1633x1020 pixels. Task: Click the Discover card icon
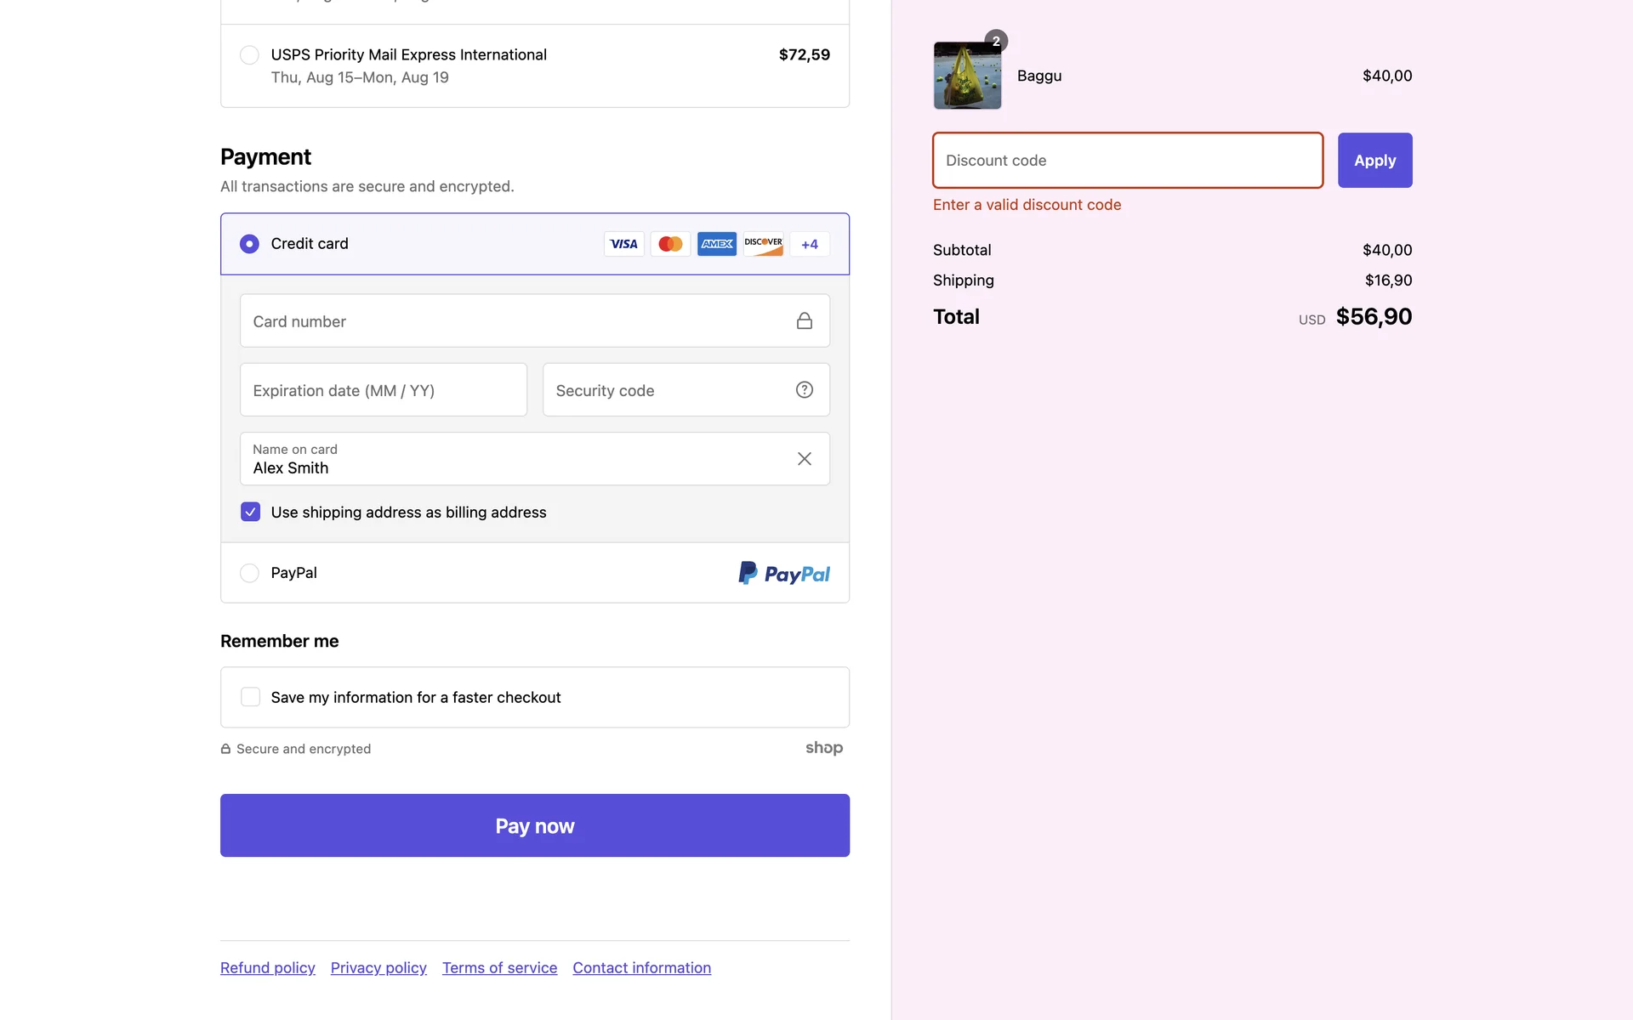(x=763, y=244)
